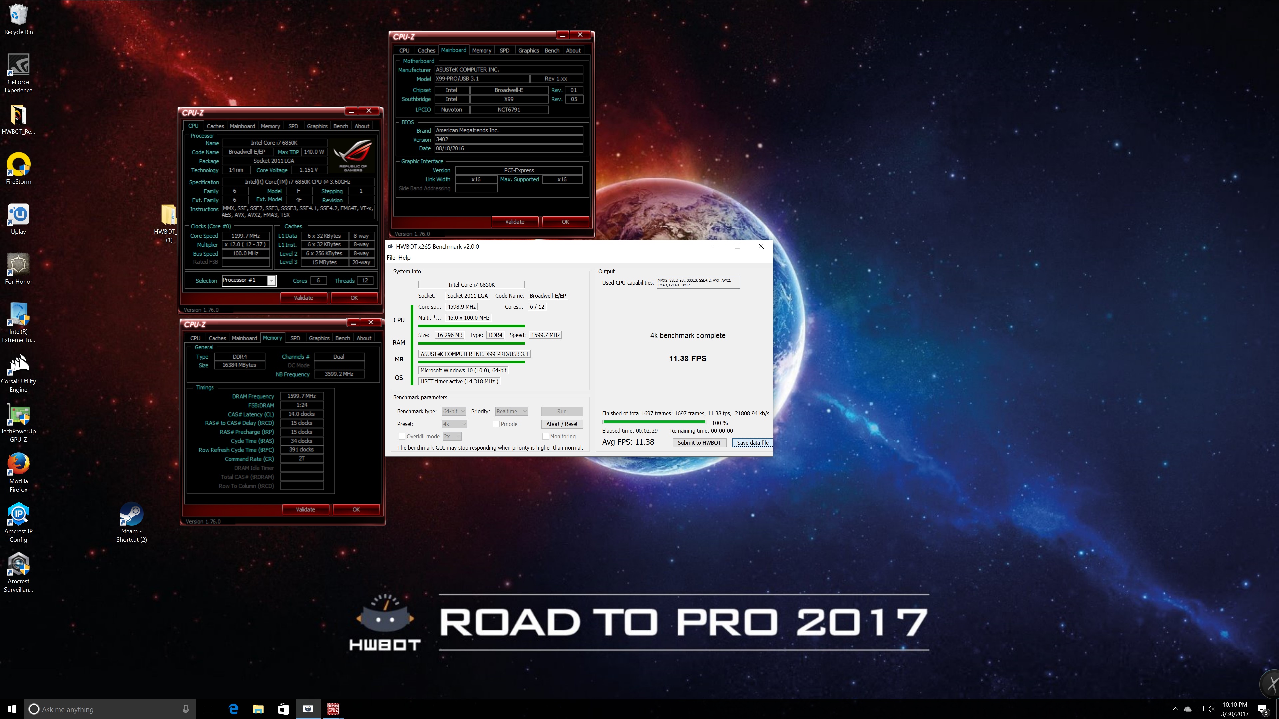Open the Windows Store taskbar icon
This screenshot has width=1279, height=719.
[x=283, y=709]
